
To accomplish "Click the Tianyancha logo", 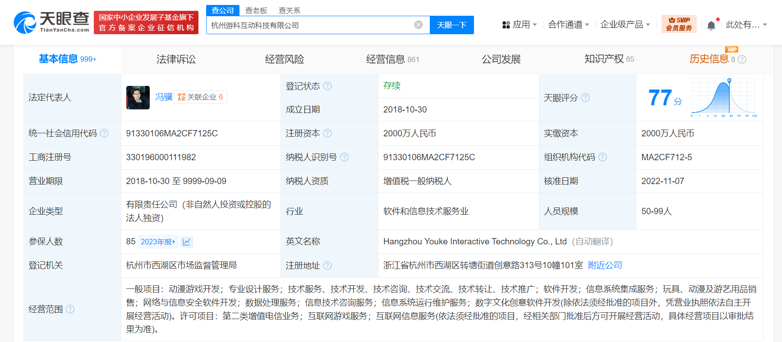I will pyautogui.click(x=51, y=22).
